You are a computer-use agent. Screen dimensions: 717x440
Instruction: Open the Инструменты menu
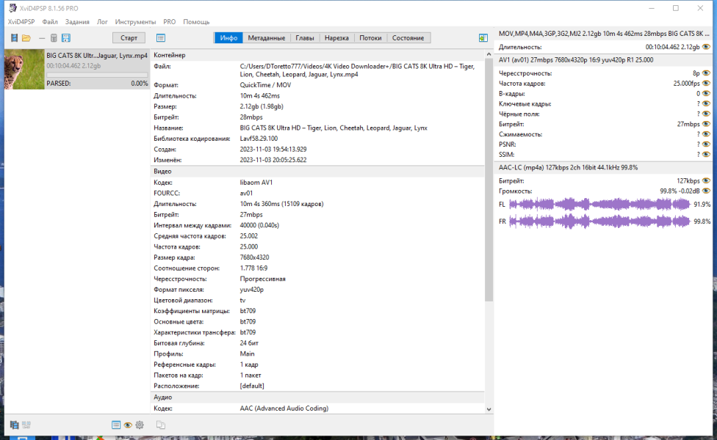[135, 22]
